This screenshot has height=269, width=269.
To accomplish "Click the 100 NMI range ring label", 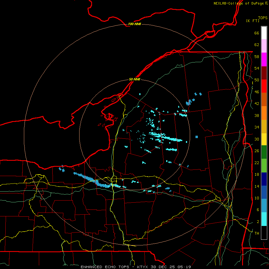I will coord(134,24).
